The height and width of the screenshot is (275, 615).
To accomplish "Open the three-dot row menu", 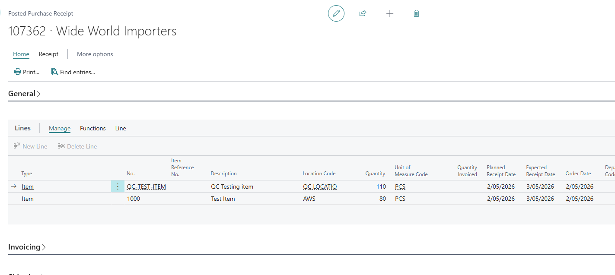I will click(118, 186).
